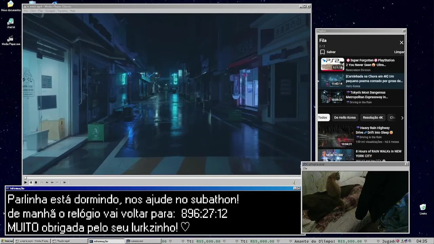Open the File menu in Camera.exe window
This screenshot has height=244, width=434.
305,168
